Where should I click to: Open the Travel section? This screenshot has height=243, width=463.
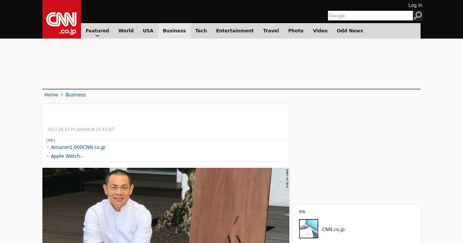point(271,31)
